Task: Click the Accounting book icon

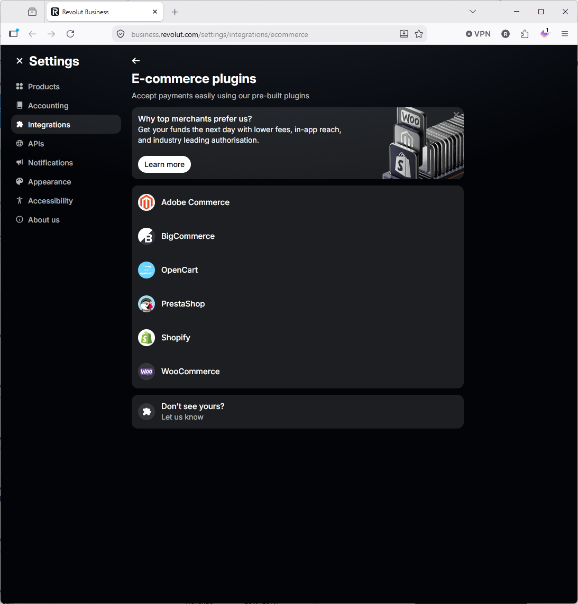Action: (x=19, y=105)
